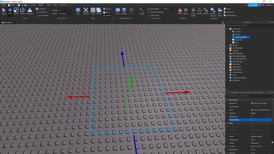The image size is (274, 154).
Task: Insert a new Part
Action: [78, 10]
